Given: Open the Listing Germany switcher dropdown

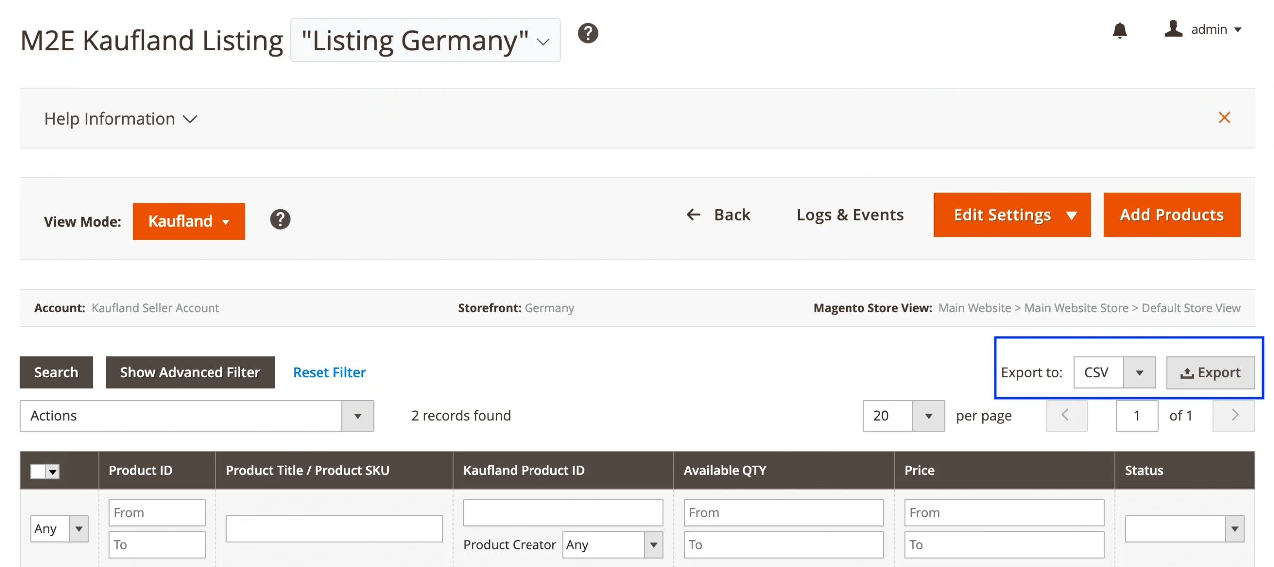Looking at the screenshot, I should (x=425, y=40).
